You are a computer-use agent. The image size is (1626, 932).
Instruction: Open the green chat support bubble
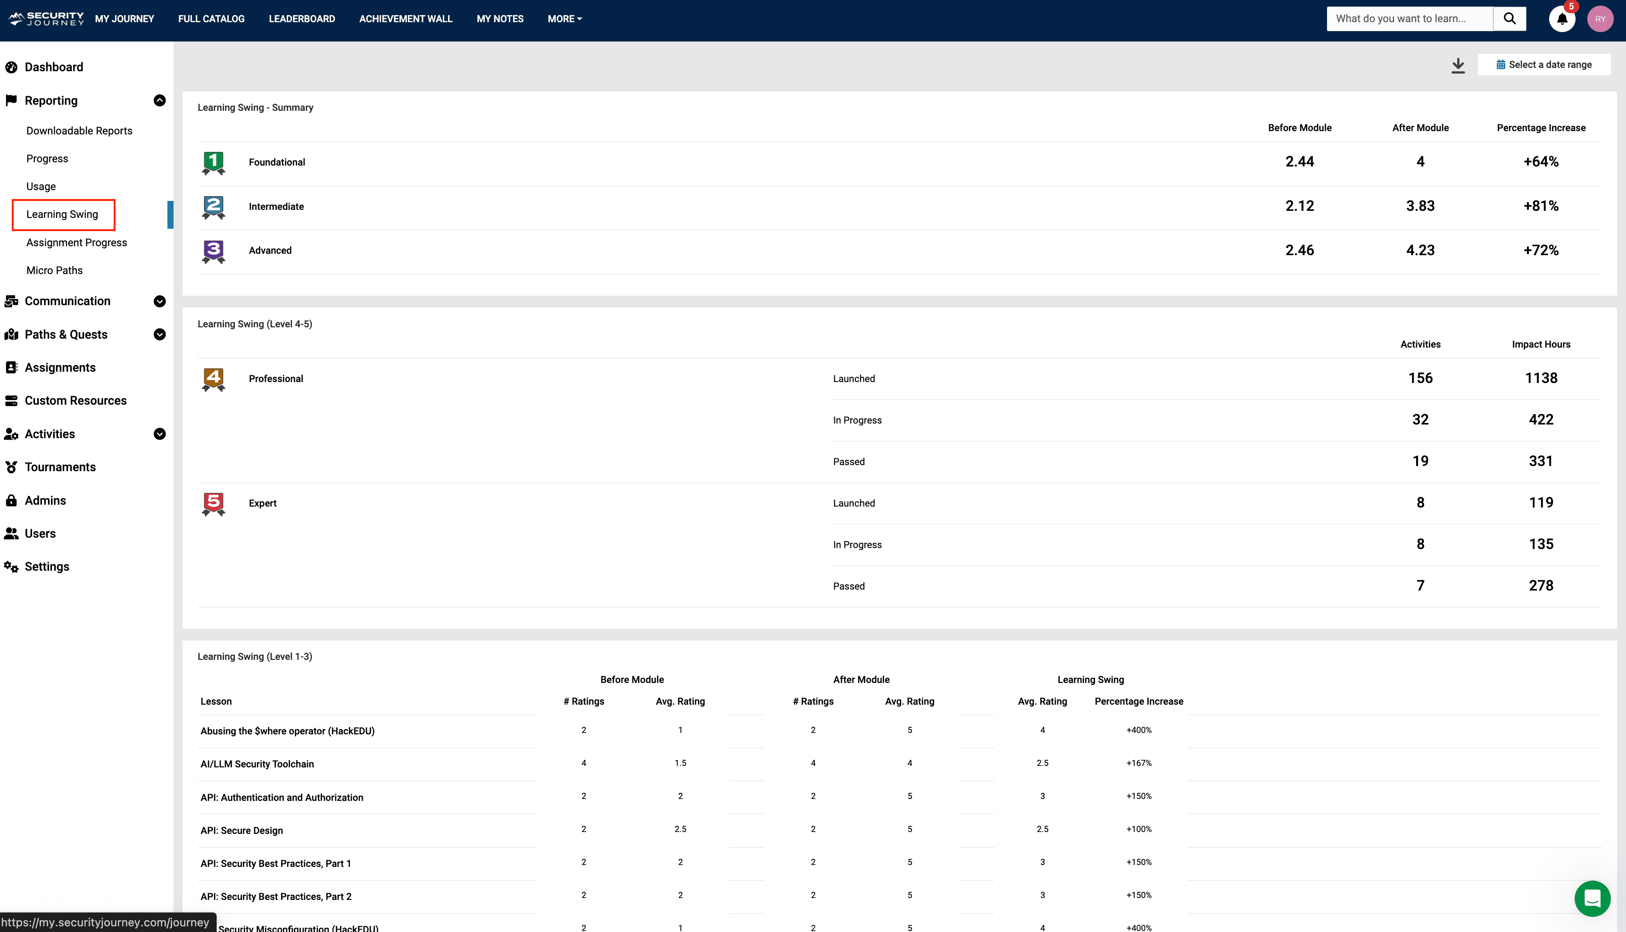pyautogui.click(x=1592, y=898)
